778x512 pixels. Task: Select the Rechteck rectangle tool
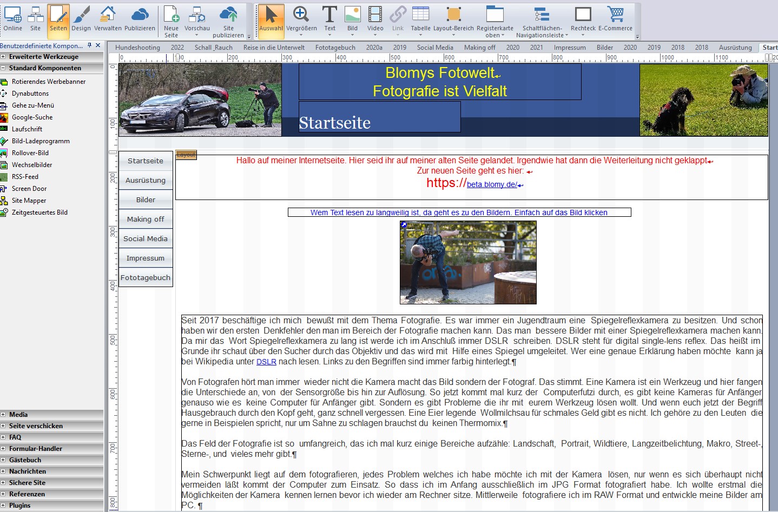pyautogui.click(x=583, y=19)
